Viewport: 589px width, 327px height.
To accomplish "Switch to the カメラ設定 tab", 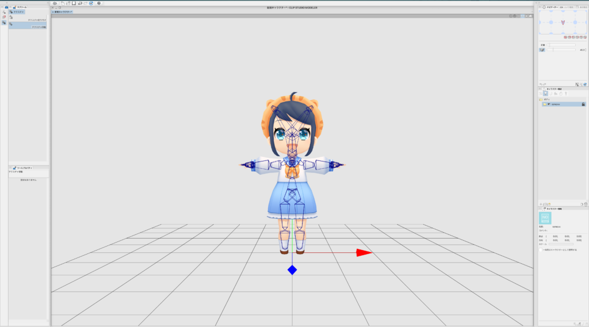I will tap(567, 7).
